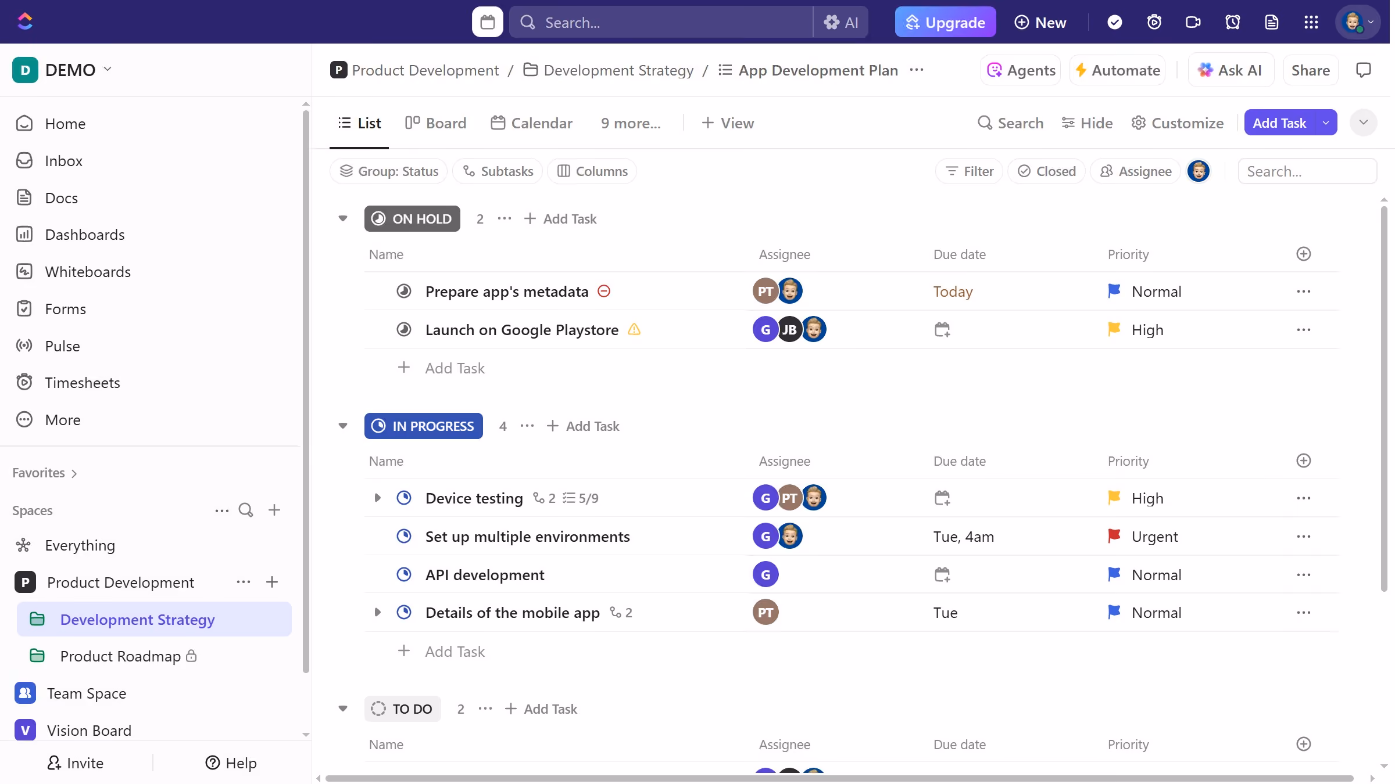
Task: Expand the Favorites section
Action: point(45,473)
